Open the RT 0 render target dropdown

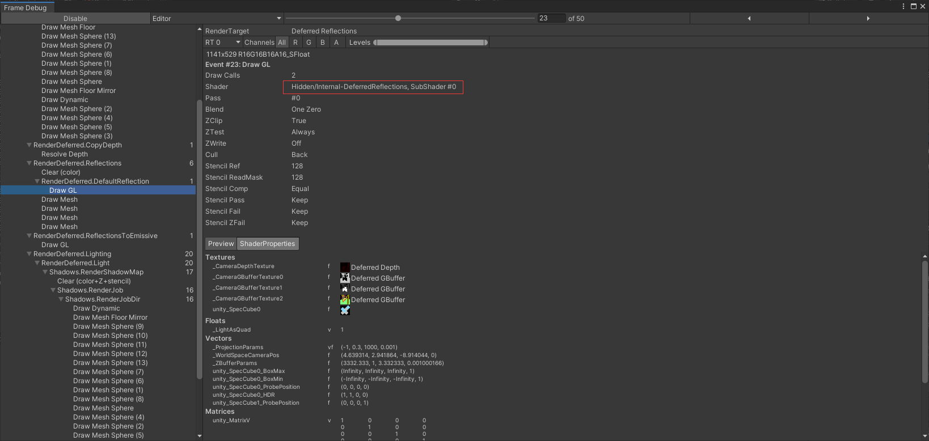pyautogui.click(x=223, y=43)
